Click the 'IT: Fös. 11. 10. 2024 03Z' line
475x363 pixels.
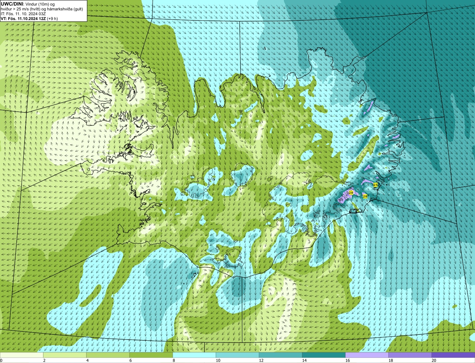click(x=23, y=13)
